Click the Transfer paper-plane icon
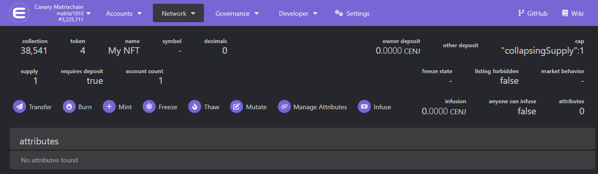The width and height of the screenshot is (598, 174). 20,107
